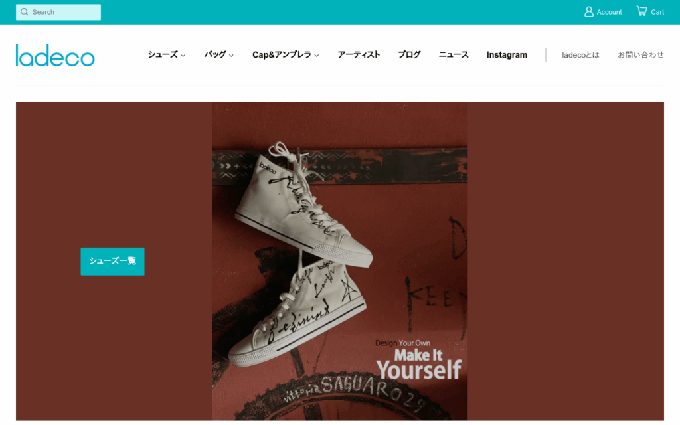Open the Account user icon
Image resolution: width=680 pixels, height=425 pixels.
(588, 12)
